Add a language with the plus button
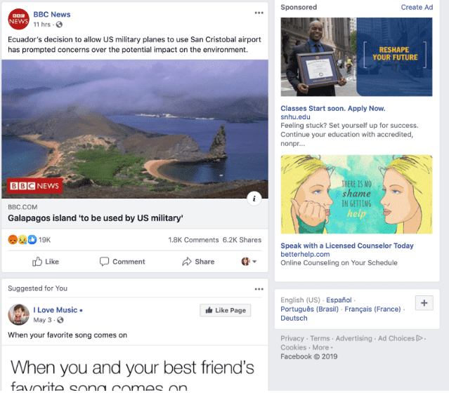Screen dimensions: 449x395 tap(424, 303)
